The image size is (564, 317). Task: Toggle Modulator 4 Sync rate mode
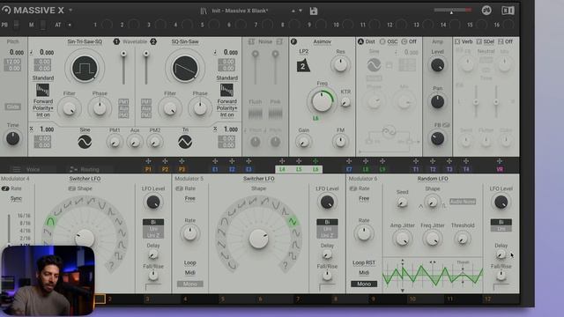[16, 198]
